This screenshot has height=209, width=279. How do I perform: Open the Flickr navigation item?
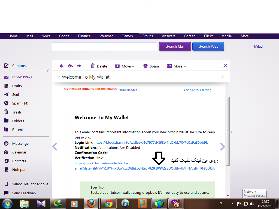tap(208, 36)
